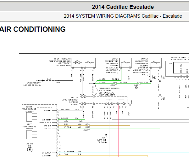Click the LED symbol under A/C ON IND
This screenshot has width=189, height=157.
point(30,150)
